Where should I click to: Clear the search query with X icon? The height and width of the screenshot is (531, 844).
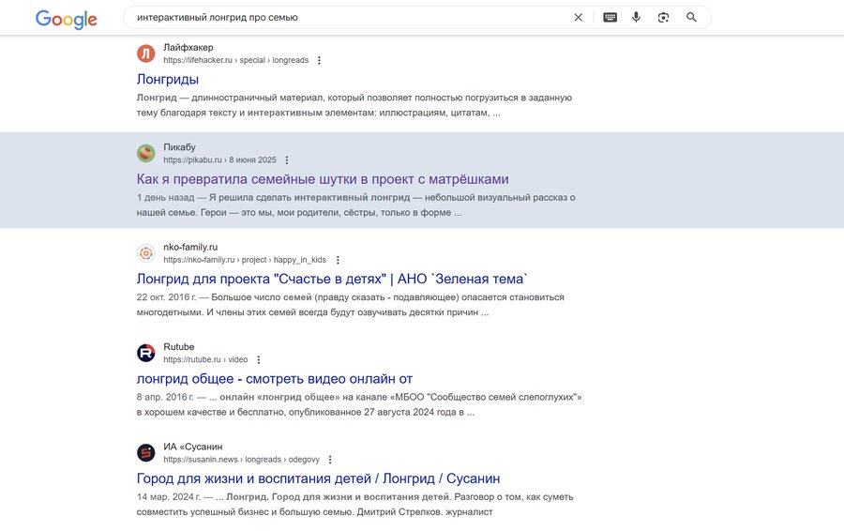point(579,17)
